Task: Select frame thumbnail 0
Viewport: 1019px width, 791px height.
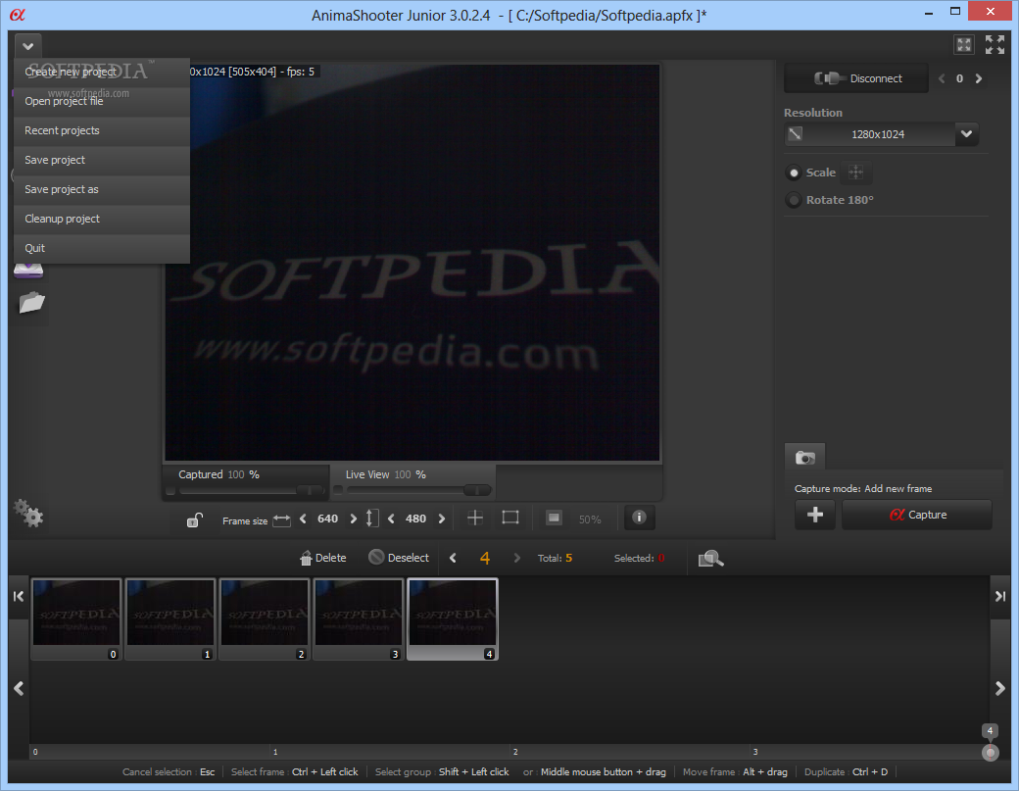Action: click(x=76, y=619)
